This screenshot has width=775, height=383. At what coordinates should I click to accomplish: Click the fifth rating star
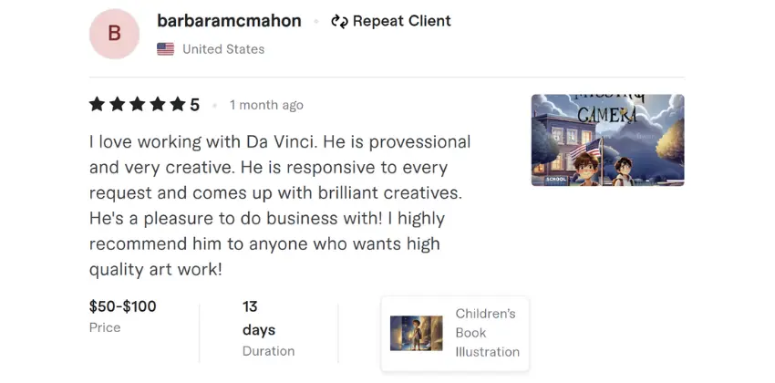click(177, 105)
